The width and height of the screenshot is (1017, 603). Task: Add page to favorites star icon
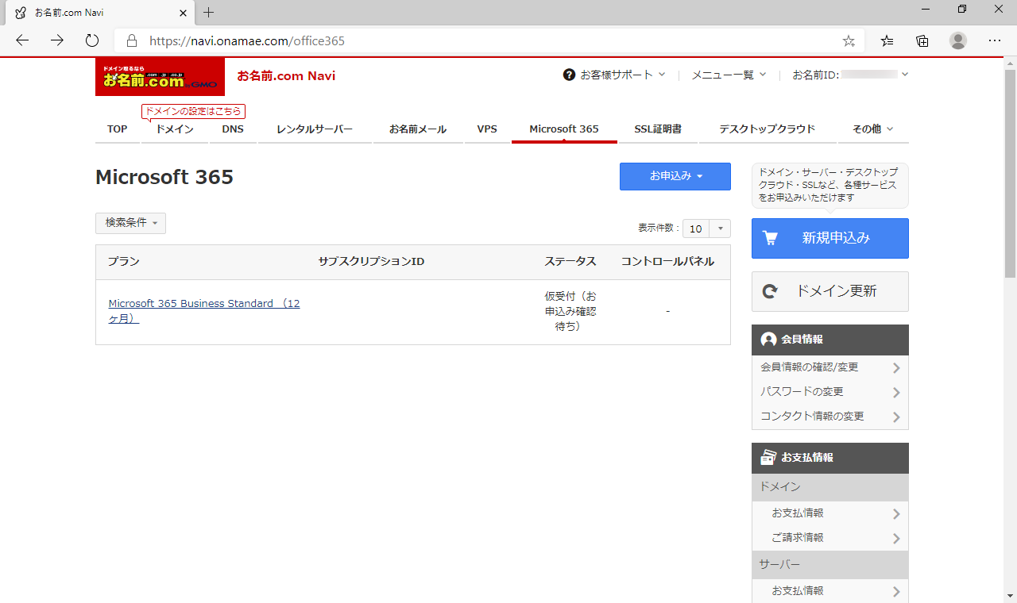(x=849, y=40)
